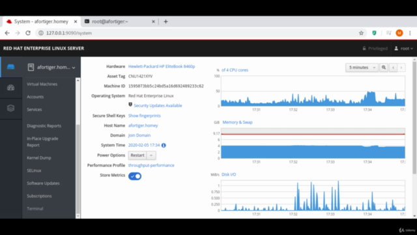Open Chrome profile avatar M
417x235 pixels.
(399, 33)
